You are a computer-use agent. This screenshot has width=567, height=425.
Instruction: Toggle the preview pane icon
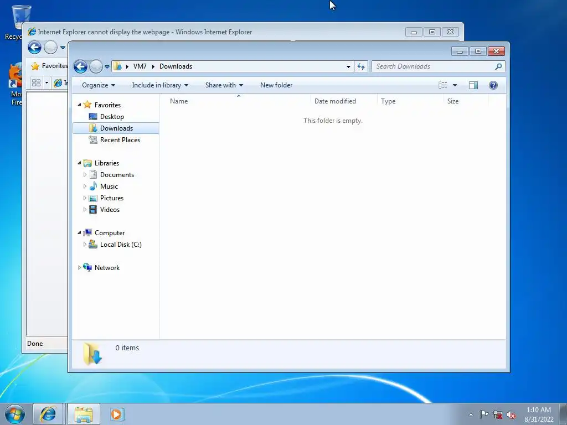[473, 85]
